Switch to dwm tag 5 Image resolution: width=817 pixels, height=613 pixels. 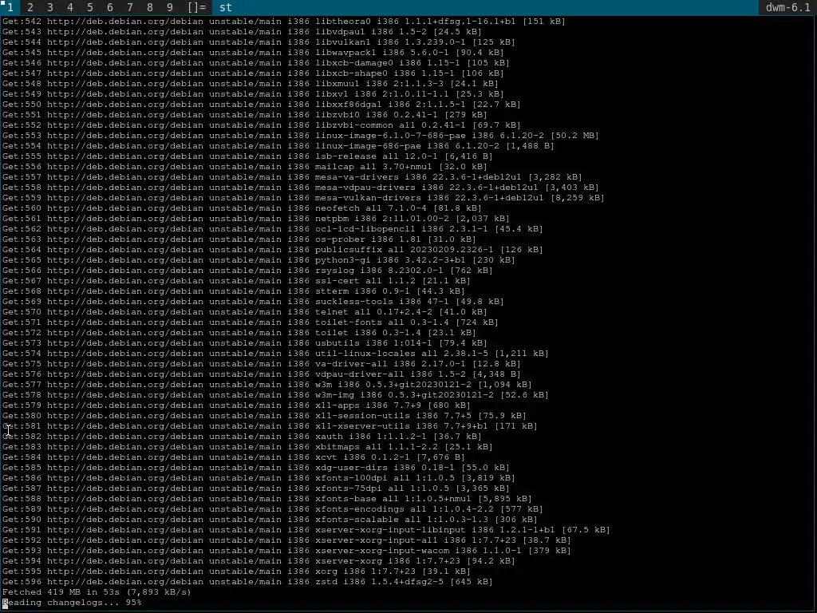89,7
